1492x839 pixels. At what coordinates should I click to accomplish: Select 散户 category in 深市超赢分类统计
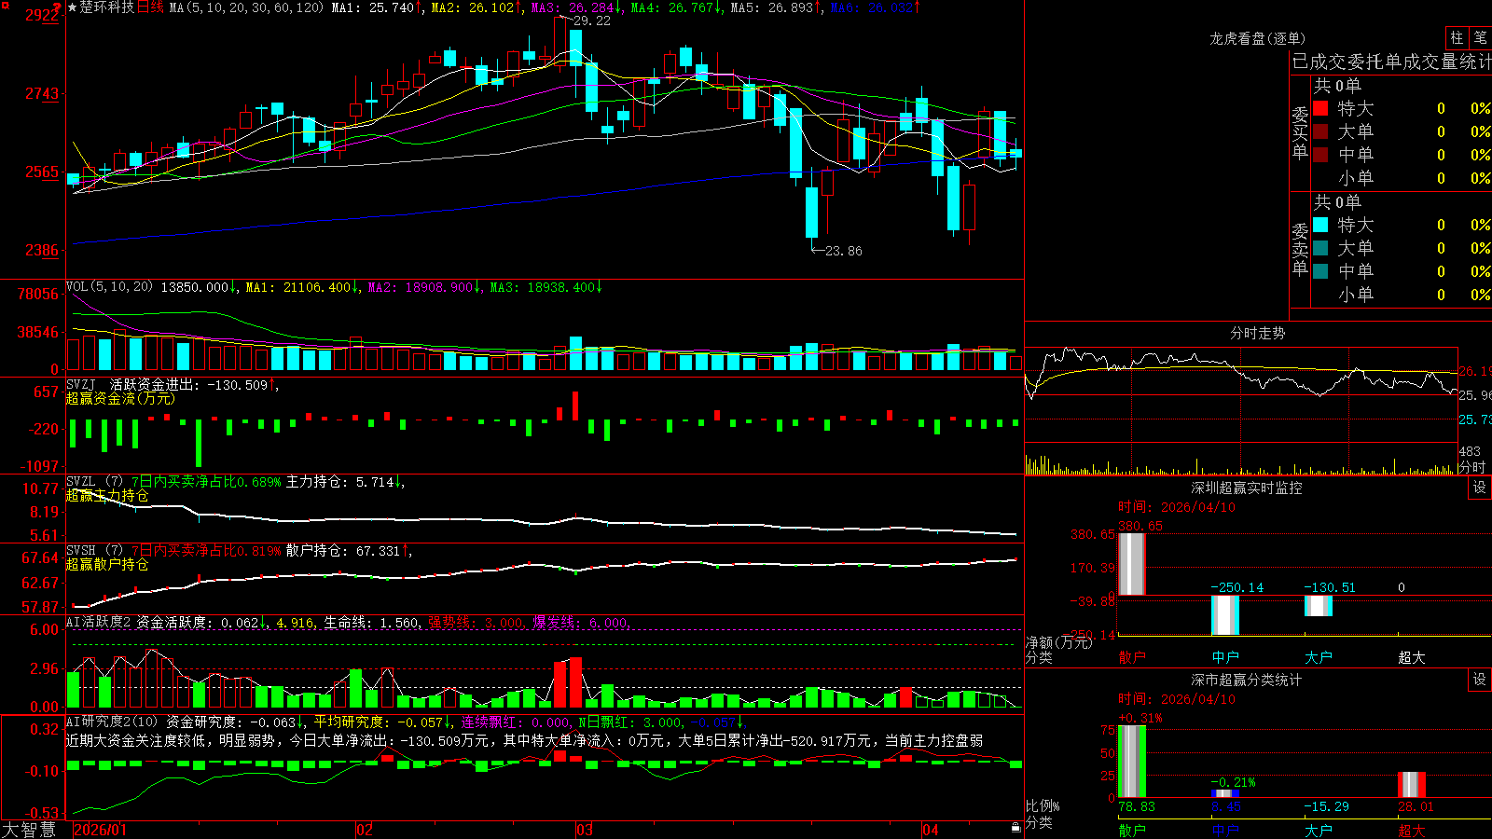tap(1132, 830)
